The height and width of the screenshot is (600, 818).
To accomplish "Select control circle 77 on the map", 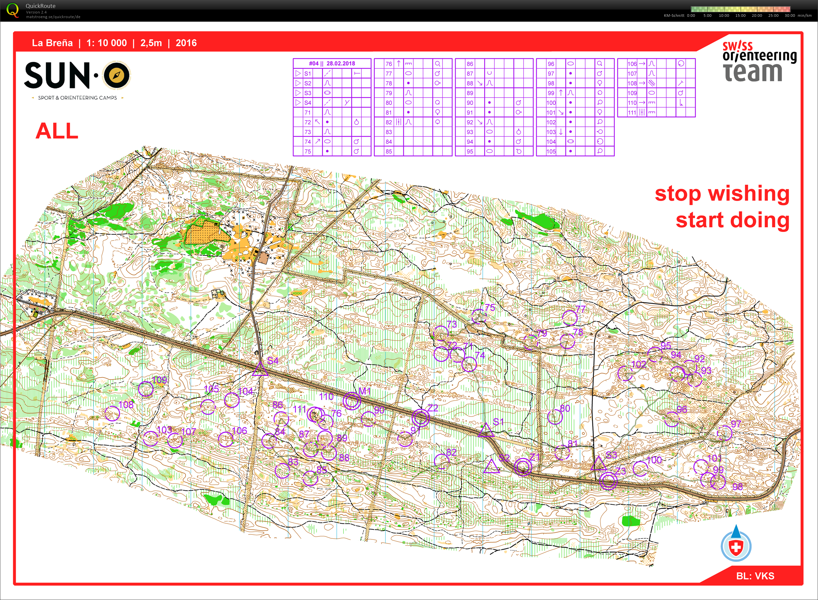I will pyautogui.click(x=570, y=318).
